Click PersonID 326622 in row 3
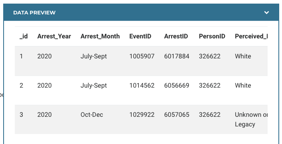 click(210, 115)
